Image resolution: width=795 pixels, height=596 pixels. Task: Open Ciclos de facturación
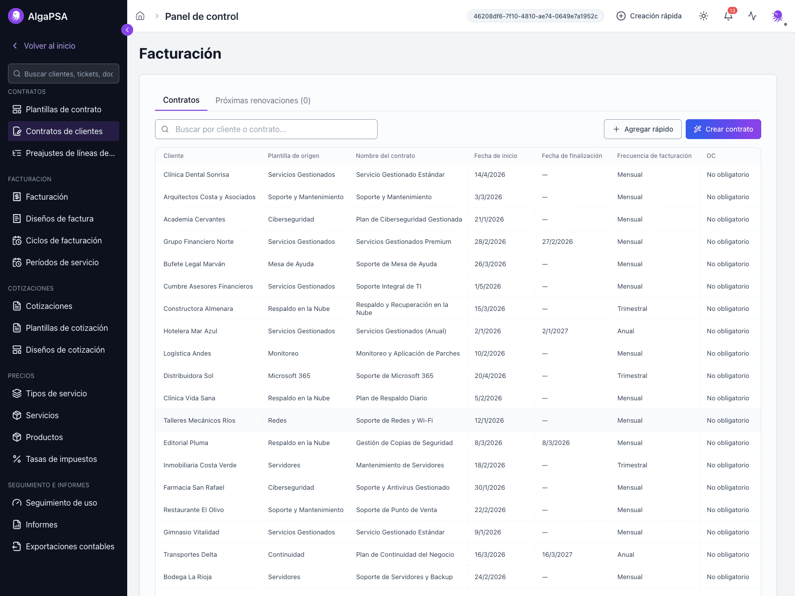(x=64, y=240)
